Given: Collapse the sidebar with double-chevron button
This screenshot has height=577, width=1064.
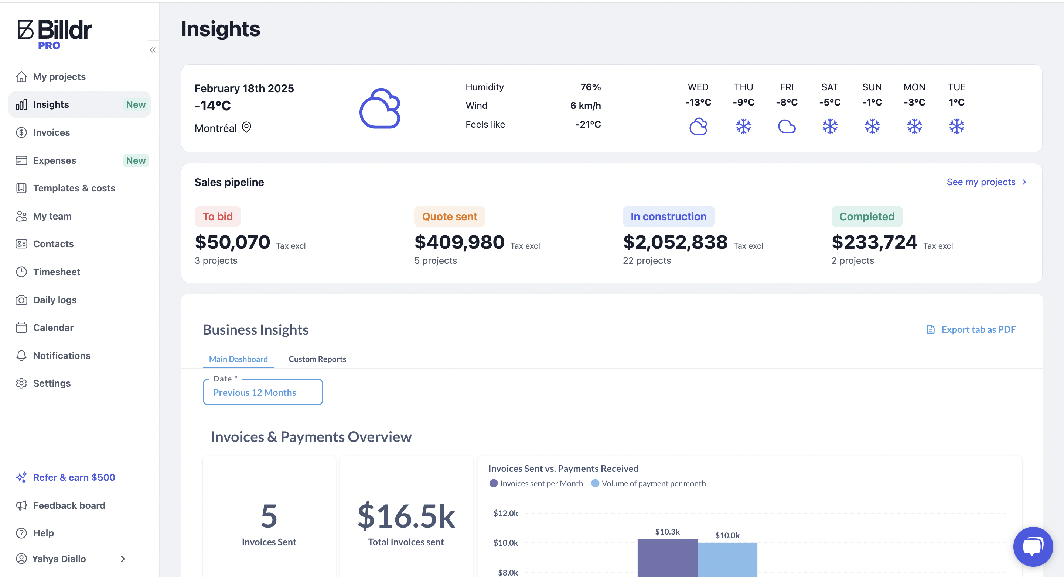Looking at the screenshot, I should (153, 50).
